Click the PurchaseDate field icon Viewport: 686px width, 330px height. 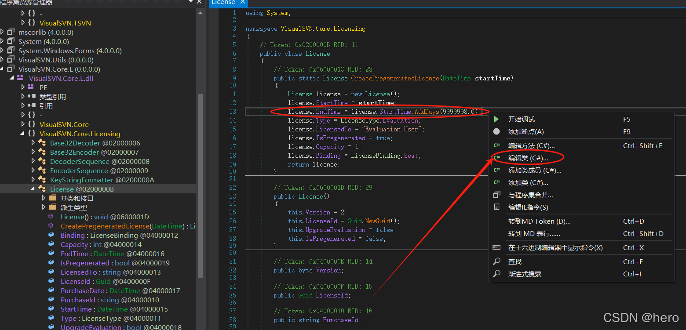tap(51, 290)
